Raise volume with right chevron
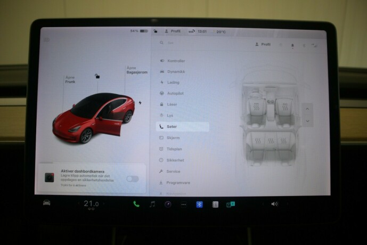The image size is (367, 245). [288, 204]
